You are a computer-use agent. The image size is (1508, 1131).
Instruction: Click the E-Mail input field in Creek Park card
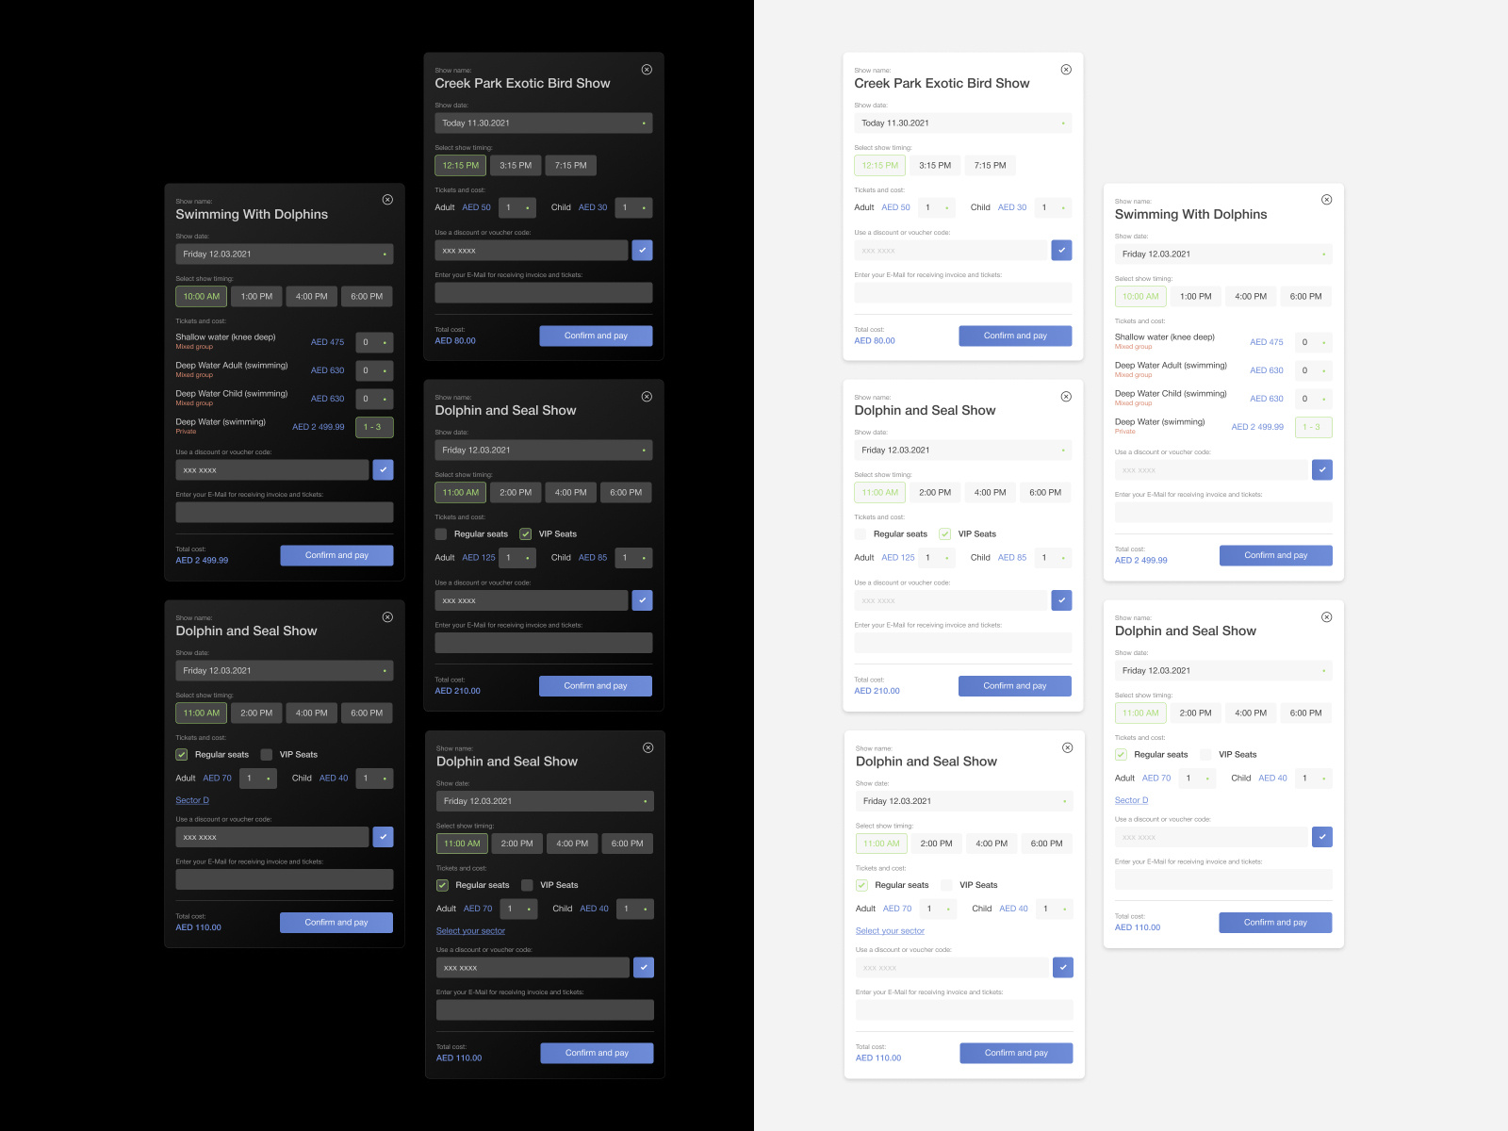pyautogui.click(x=543, y=292)
